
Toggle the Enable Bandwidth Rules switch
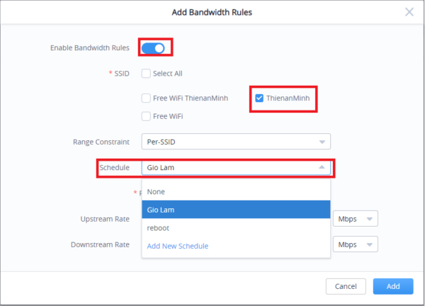point(153,48)
